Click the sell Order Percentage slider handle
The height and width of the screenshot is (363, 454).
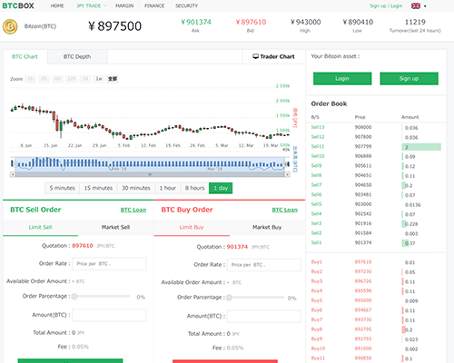(x=74, y=297)
